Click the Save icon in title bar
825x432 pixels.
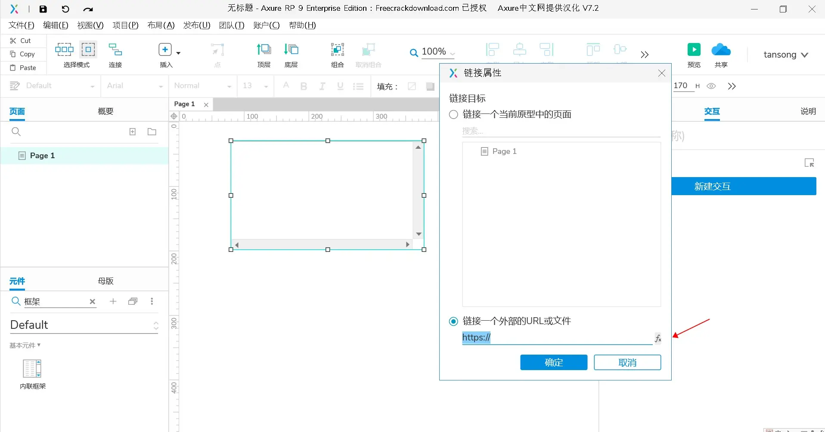coord(43,9)
